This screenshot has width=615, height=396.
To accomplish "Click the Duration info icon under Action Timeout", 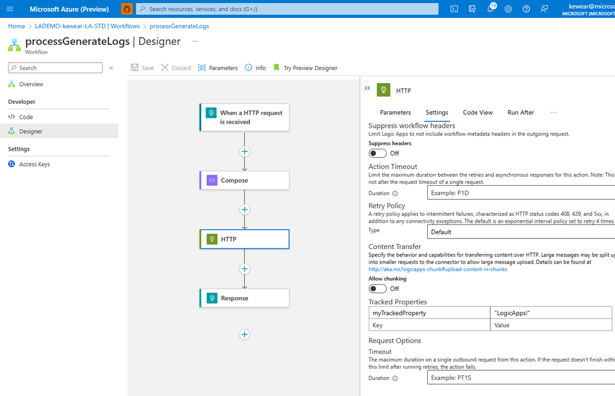I will (395, 194).
